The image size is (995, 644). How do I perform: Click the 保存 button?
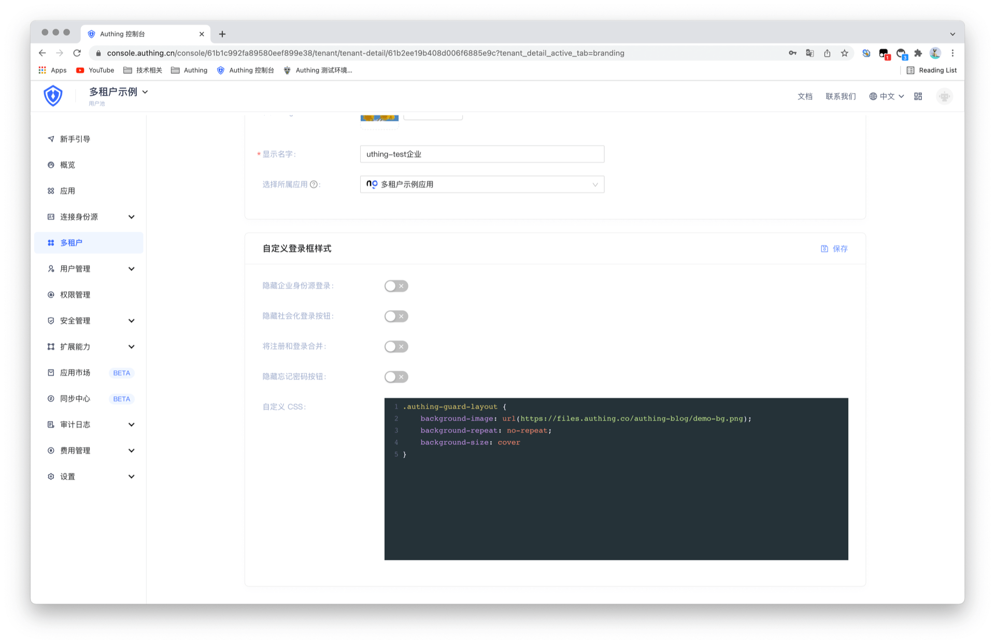pyautogui.click(x=840, y=248)
